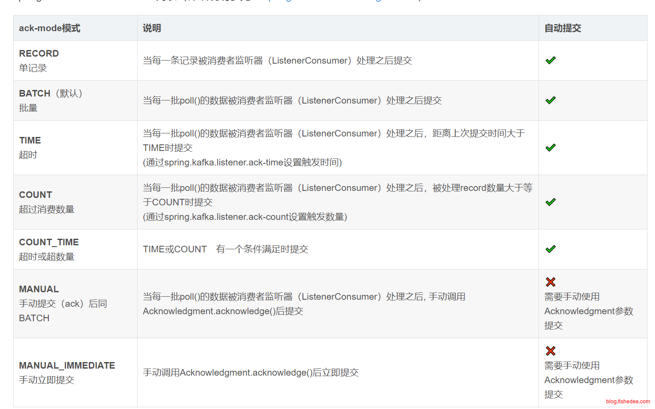The height and width of the screenshot is (409, 655).
Task: Click the spring.kafka.listener.ack-time description text
Action: point(242,162)
